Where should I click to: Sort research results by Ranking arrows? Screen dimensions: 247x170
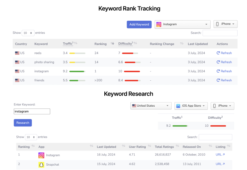(x=33, y=146)
